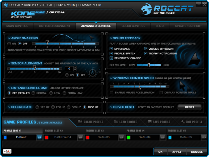Screen dimensions: 209x157
Task: Open the Main Control tab
Action: pyautogui.click(x=17, y=26)
